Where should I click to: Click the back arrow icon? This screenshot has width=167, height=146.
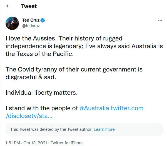pos(8,6)
